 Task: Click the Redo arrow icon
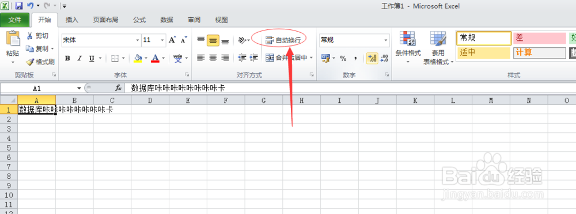(x=47, y=6)
